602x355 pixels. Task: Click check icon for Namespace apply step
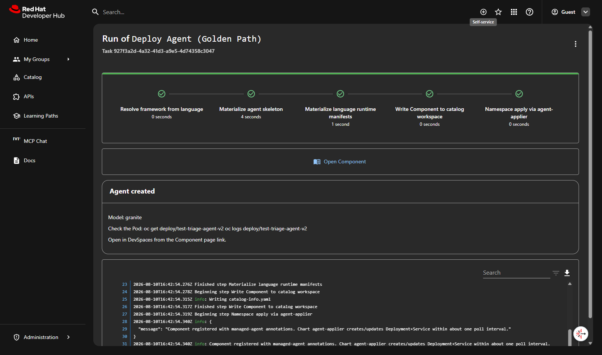[519, 94]
